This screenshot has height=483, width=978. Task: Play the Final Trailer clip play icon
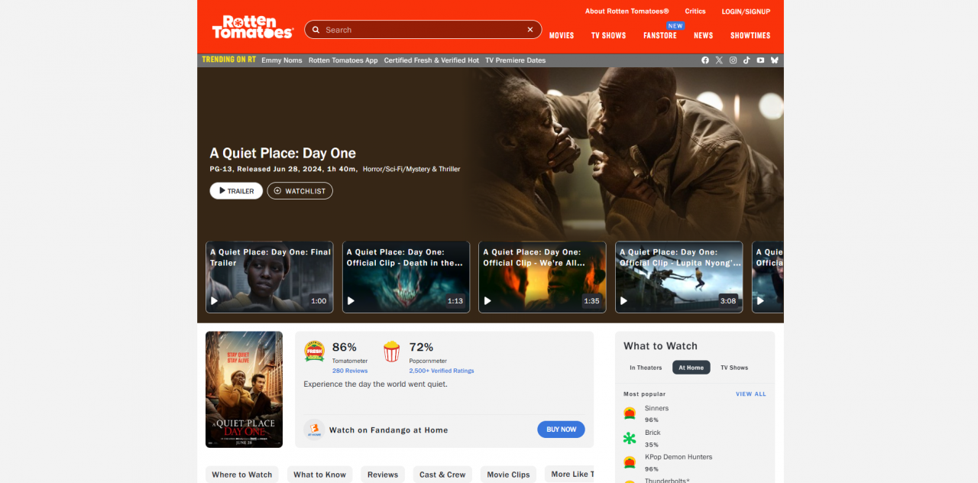pos(214,301)
